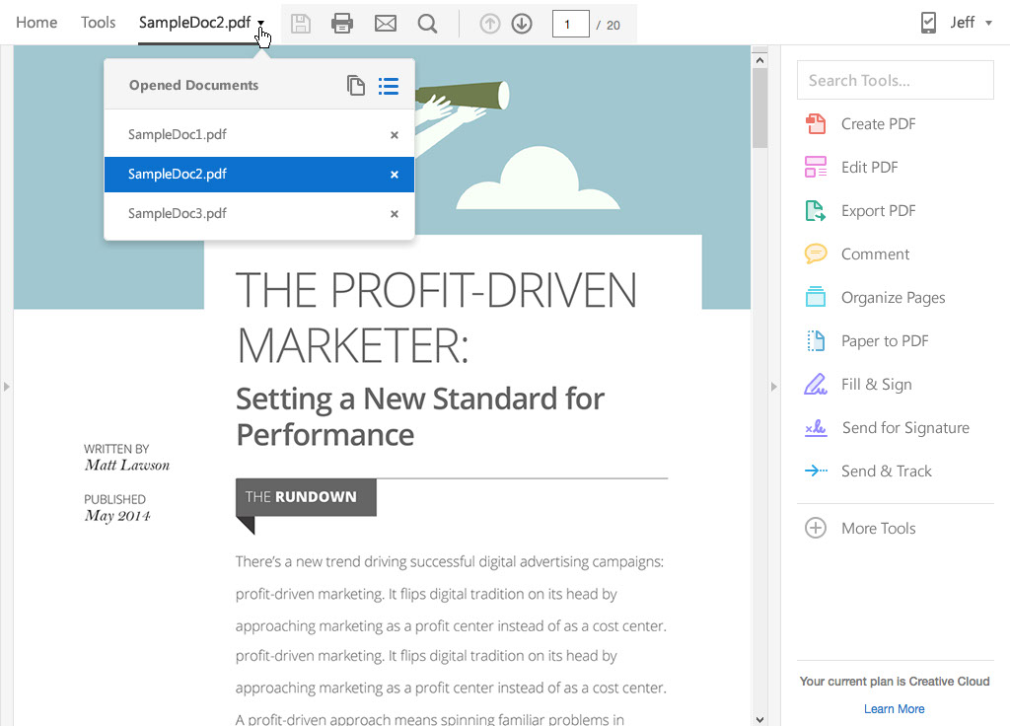
Task: Click the print icon in toolbar
Action: tap(342, 24)
